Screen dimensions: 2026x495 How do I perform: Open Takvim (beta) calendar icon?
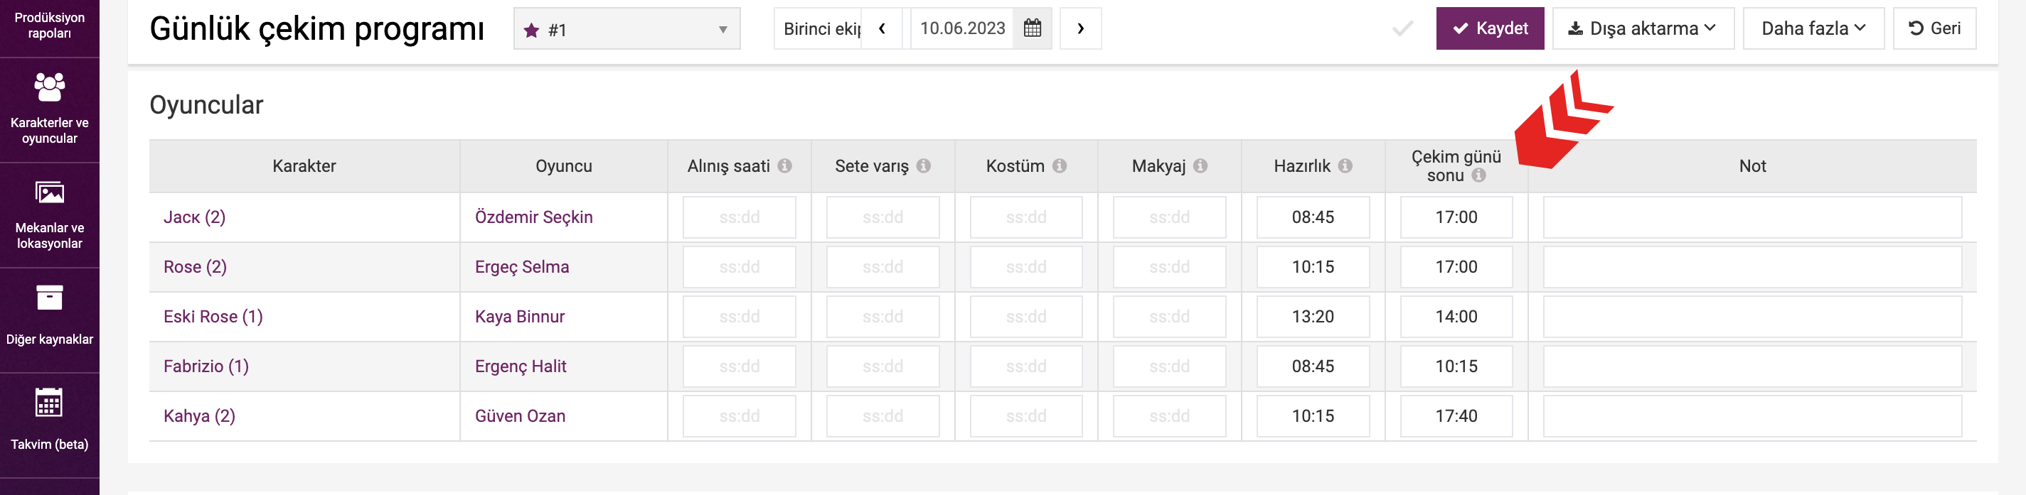(x=49, y=402)
